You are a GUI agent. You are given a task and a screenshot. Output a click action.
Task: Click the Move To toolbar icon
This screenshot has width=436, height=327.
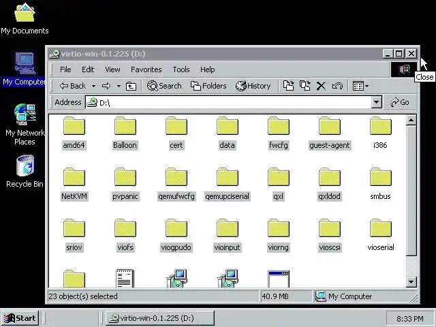[x=289, y=86]
